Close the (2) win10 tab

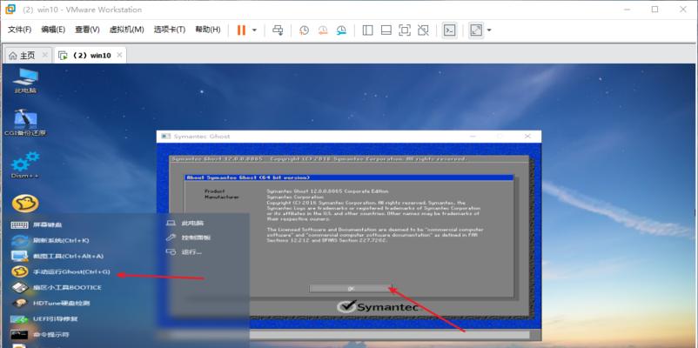[119, 55]
